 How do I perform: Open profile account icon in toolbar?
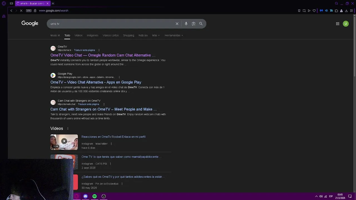pos(341,11)
